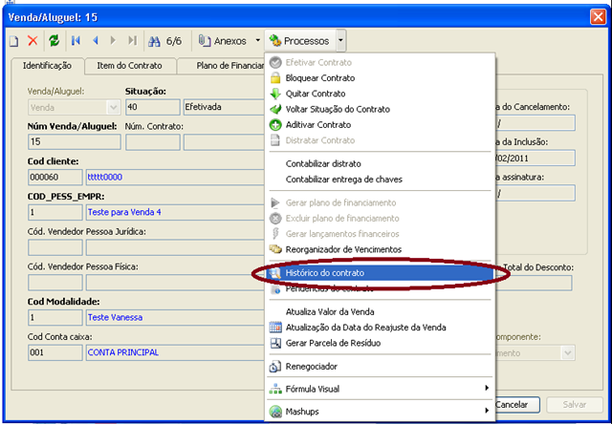Click the Teste Vanessa field
The height and width of the screenshot is (424, 612).
(x=176, y=318)
